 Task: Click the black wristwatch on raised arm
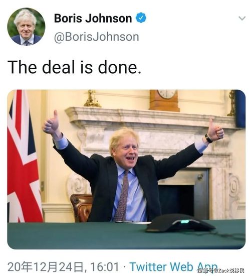[208, 139]
